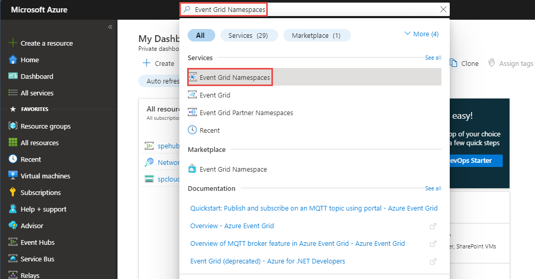Click the Create a resource plus icon

[12, 43]
